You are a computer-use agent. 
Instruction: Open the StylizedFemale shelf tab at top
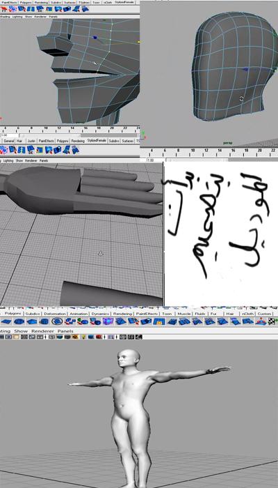[x=124, y=2]
